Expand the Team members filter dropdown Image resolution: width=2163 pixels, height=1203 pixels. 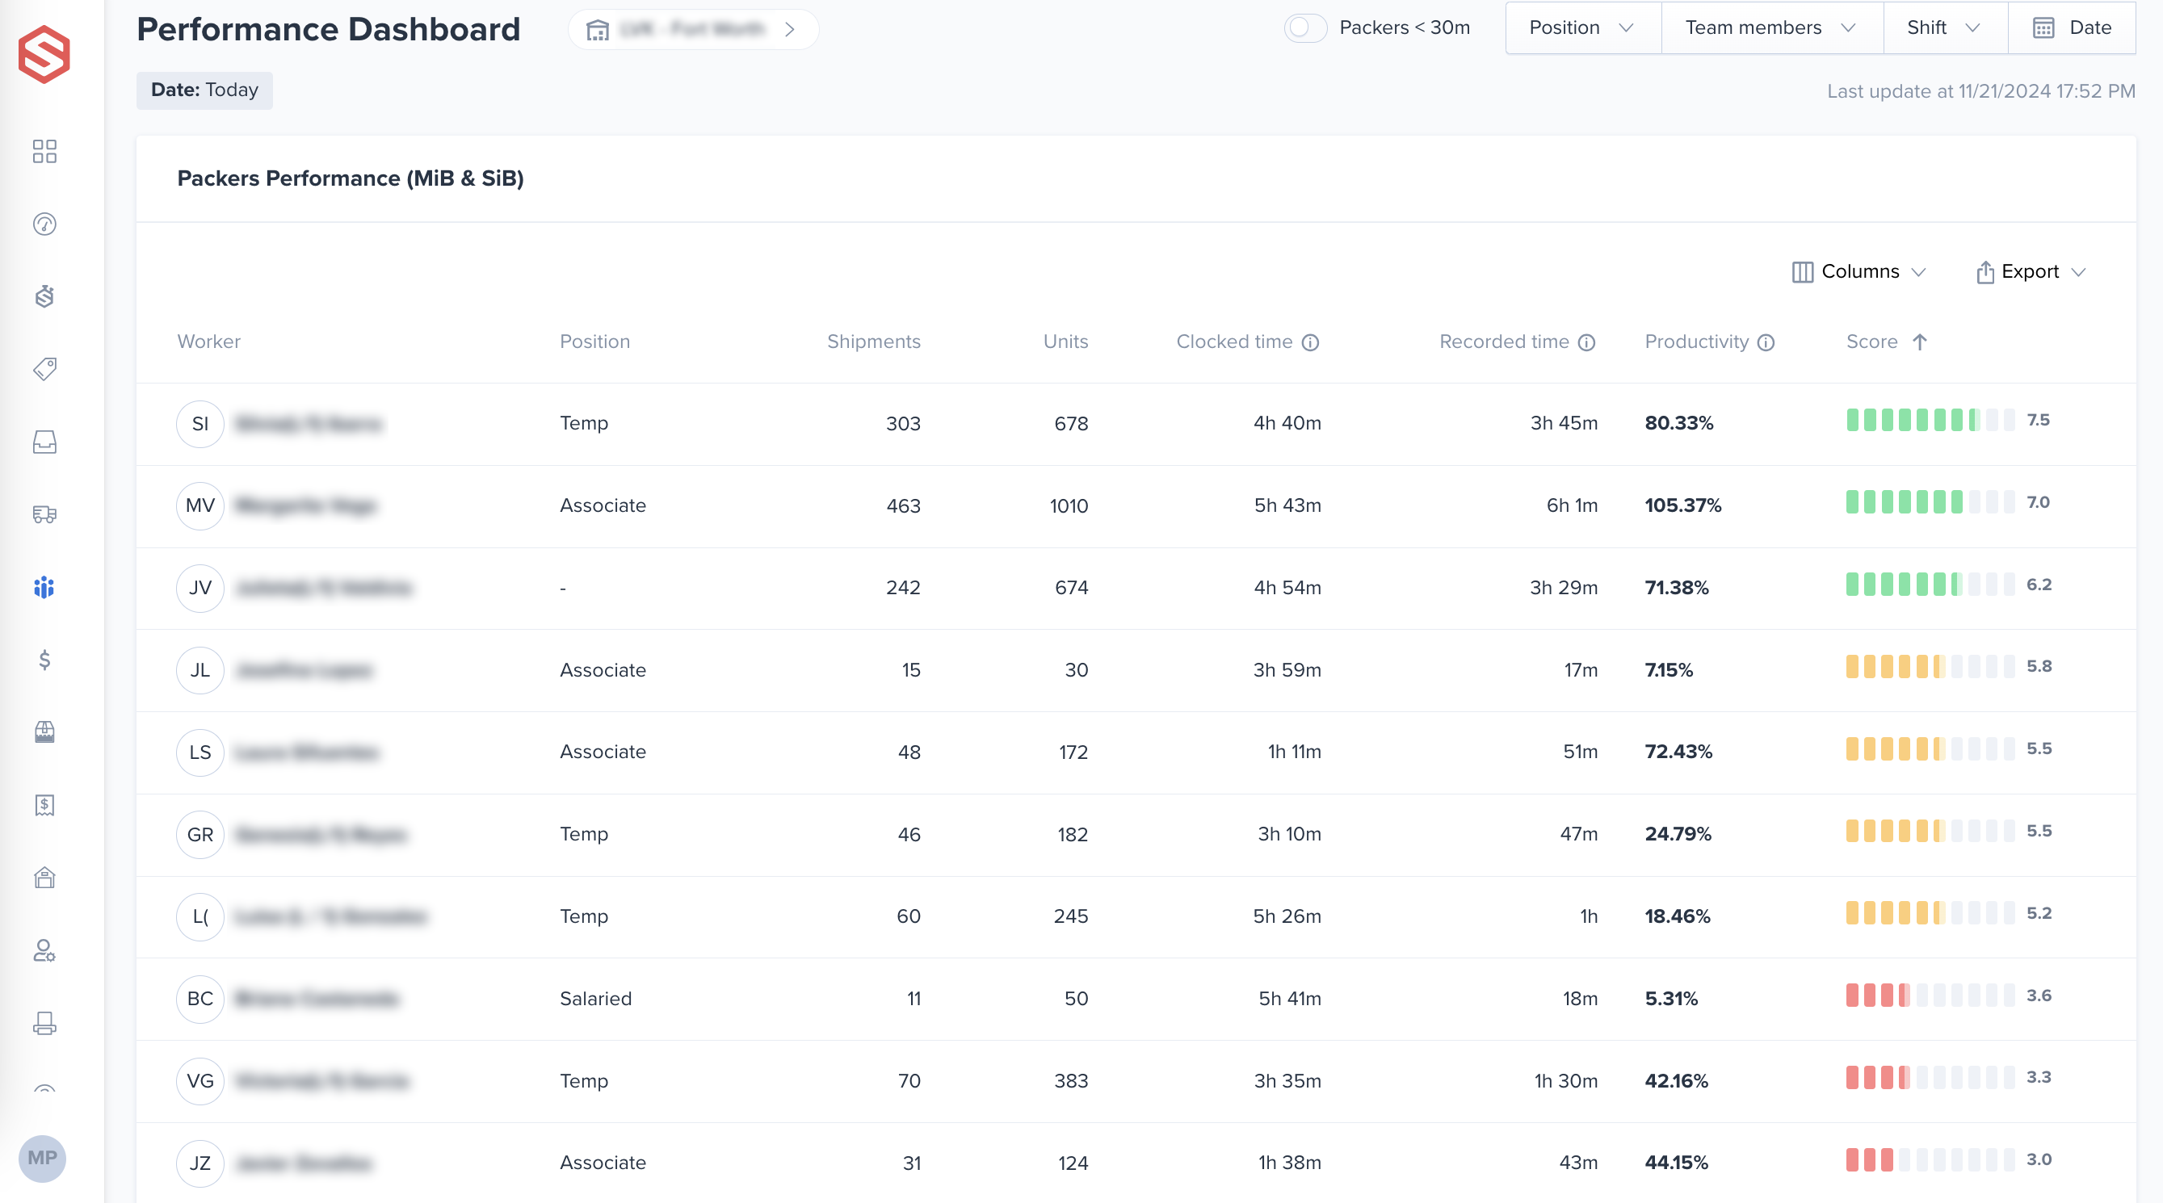click(1772, 27)
